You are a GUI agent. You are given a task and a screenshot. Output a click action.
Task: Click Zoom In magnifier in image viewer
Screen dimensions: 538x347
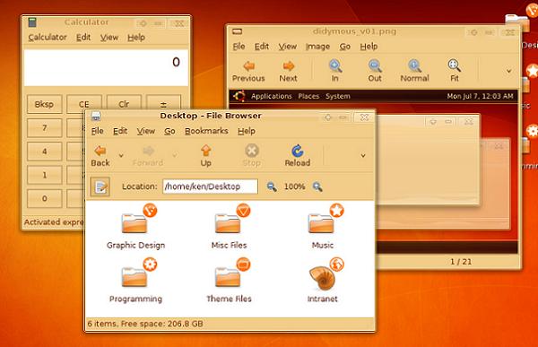(x=335, y=65)
